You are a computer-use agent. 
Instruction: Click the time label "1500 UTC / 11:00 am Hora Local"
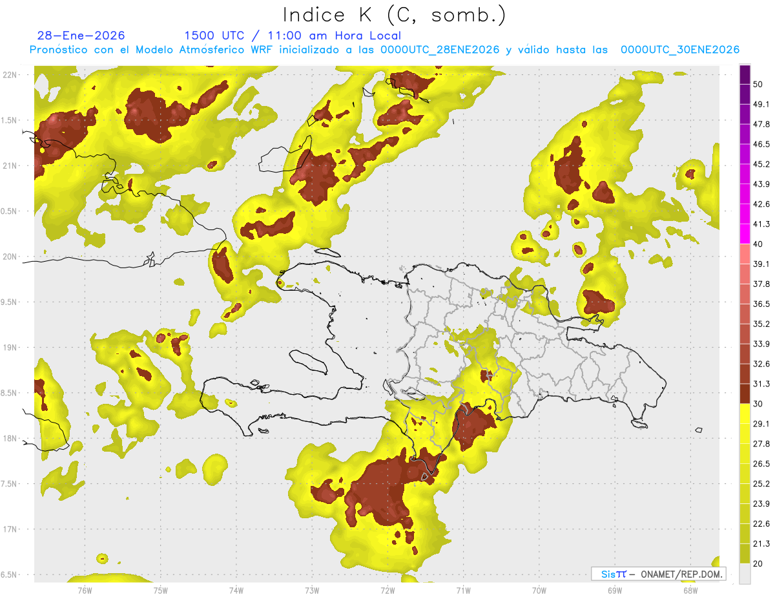click(293, 36)
